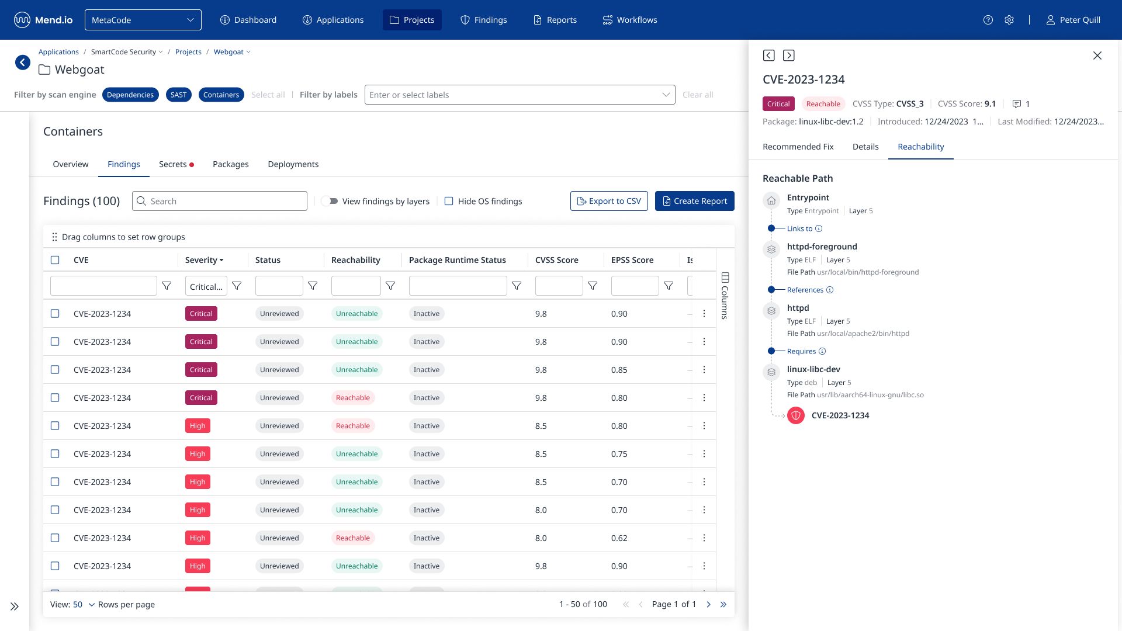Close the CVE-2023-1234 detail panel

click(x=1097, y=56)
